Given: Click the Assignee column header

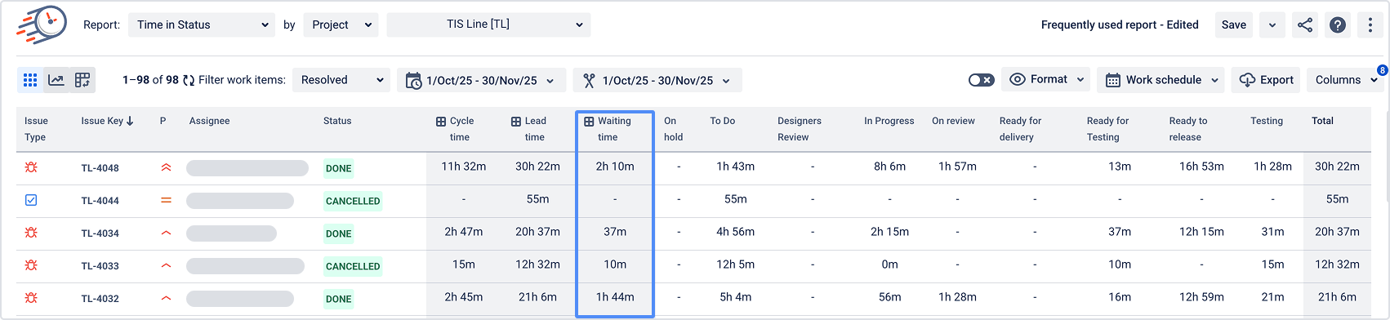Looking at the screenshot, I should [209, 121].
